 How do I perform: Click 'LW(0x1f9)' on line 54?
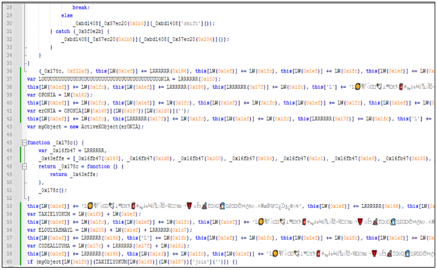(x=91, y=214)
